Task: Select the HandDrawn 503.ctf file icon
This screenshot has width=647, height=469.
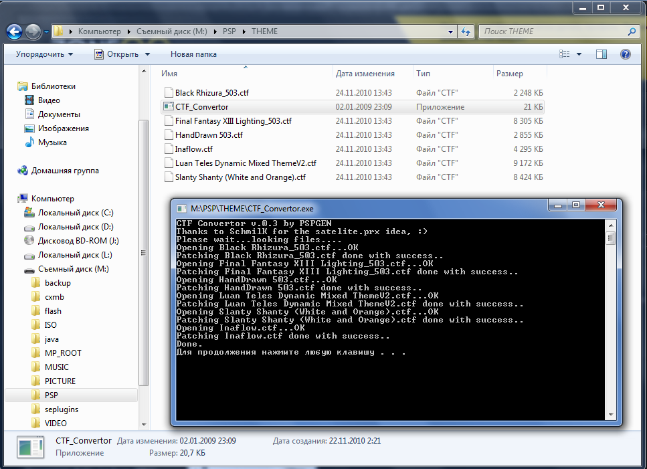Action: tap(169, 134)
